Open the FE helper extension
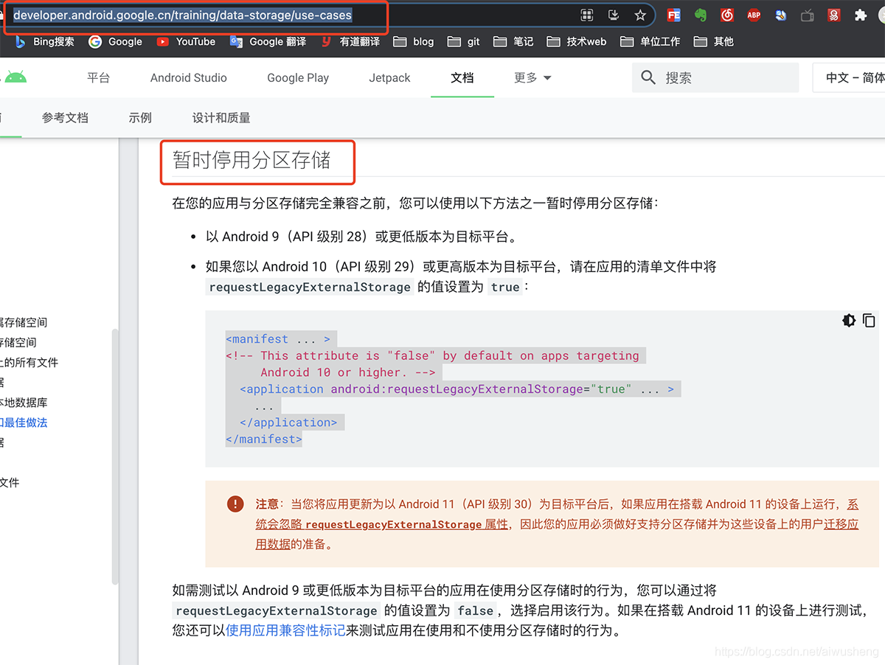 coord(673,15)
